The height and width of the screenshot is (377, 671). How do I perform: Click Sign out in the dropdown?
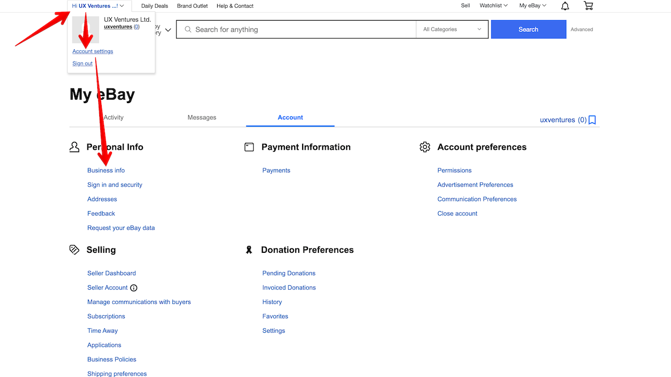point(83,63)
